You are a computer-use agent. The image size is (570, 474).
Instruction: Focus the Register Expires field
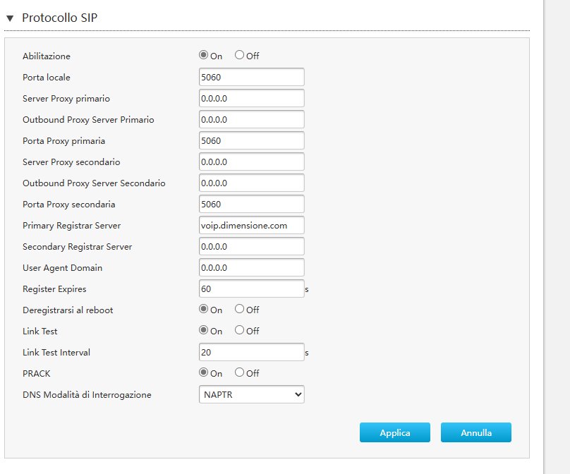click(252, 288)
